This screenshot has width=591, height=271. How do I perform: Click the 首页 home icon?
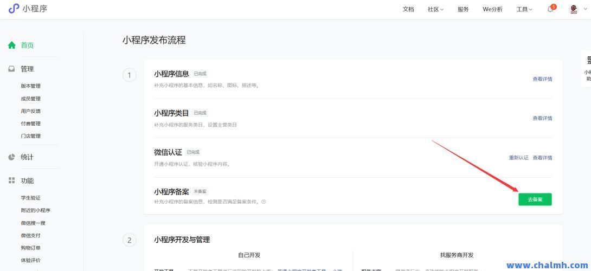[12, 45]
